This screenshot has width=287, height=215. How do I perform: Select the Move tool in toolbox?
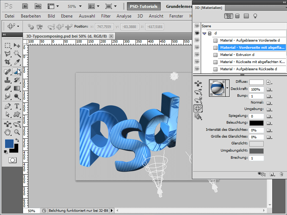pos(17,45)
